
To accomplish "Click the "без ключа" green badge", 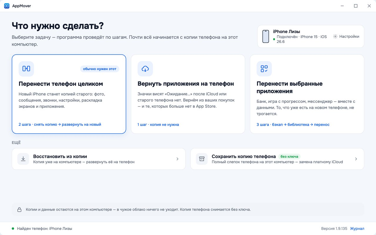I will (290, 157).
